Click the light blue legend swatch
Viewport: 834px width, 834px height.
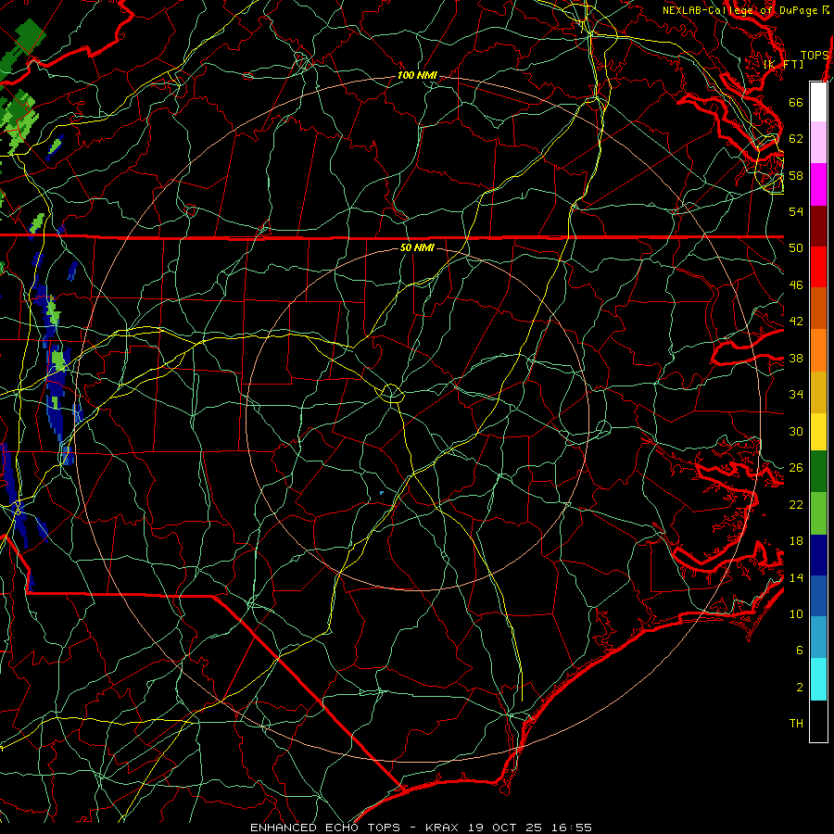pos(818,638)
